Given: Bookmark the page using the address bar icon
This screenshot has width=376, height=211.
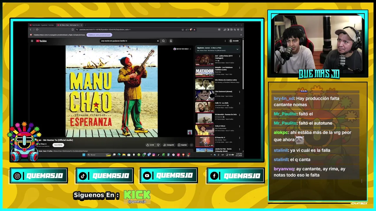Looking at the screenshot, I should click(x=73, y=30).
